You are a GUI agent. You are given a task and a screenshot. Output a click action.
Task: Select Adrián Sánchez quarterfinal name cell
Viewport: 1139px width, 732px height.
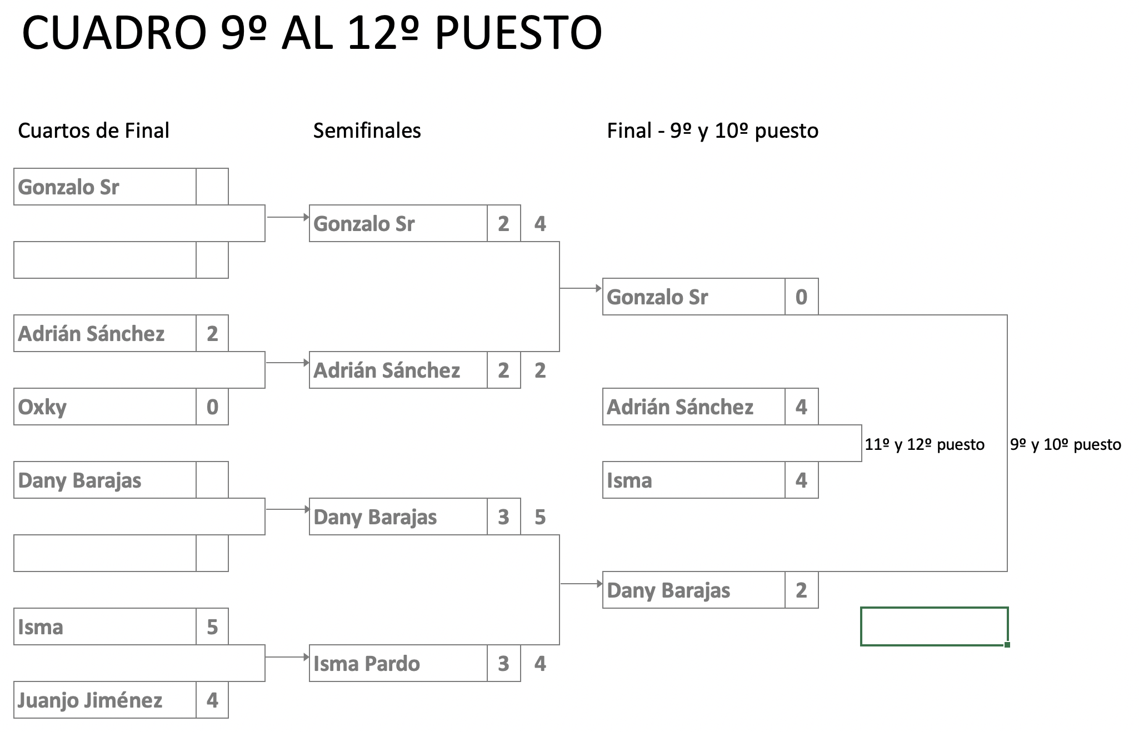[x=105, y=333]
